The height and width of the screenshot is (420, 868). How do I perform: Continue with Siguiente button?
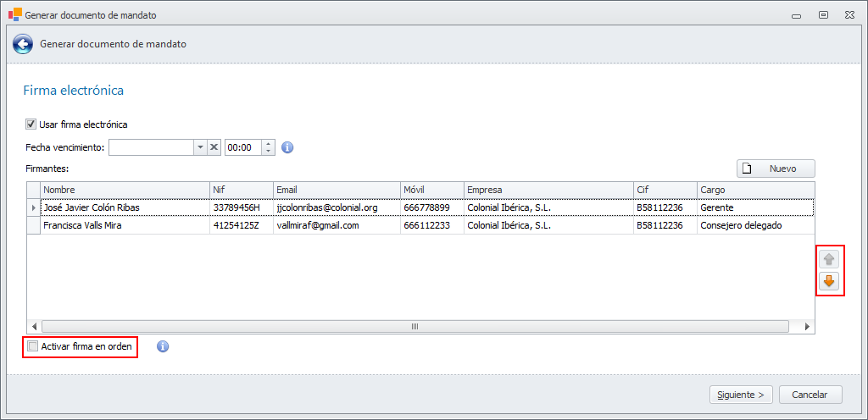pyautogui.click(x=741, y=395)
